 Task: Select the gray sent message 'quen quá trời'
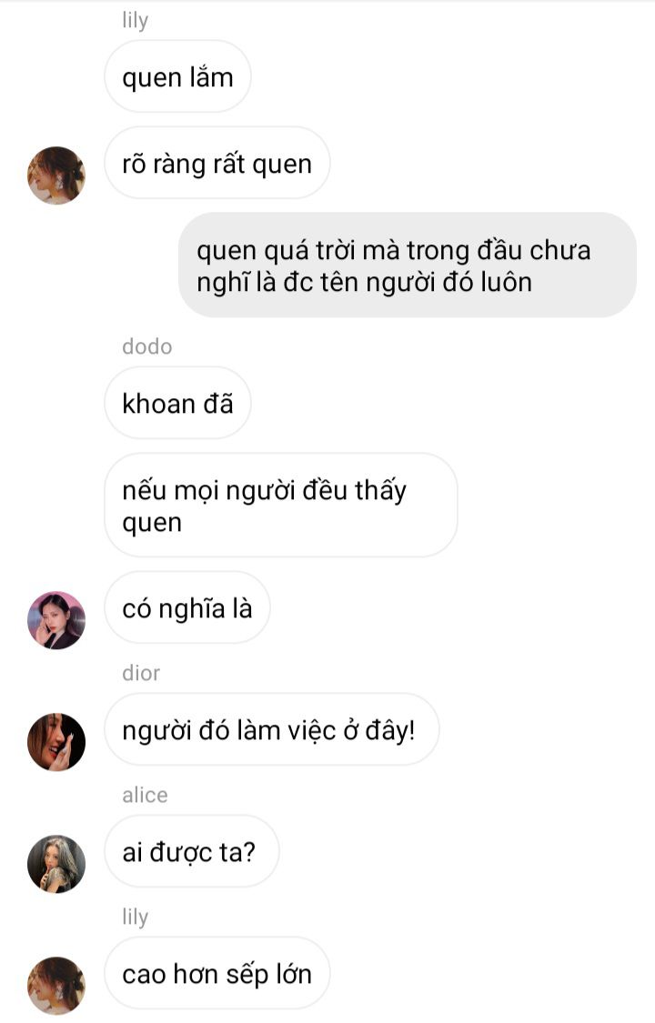click(x=408, y=266)
